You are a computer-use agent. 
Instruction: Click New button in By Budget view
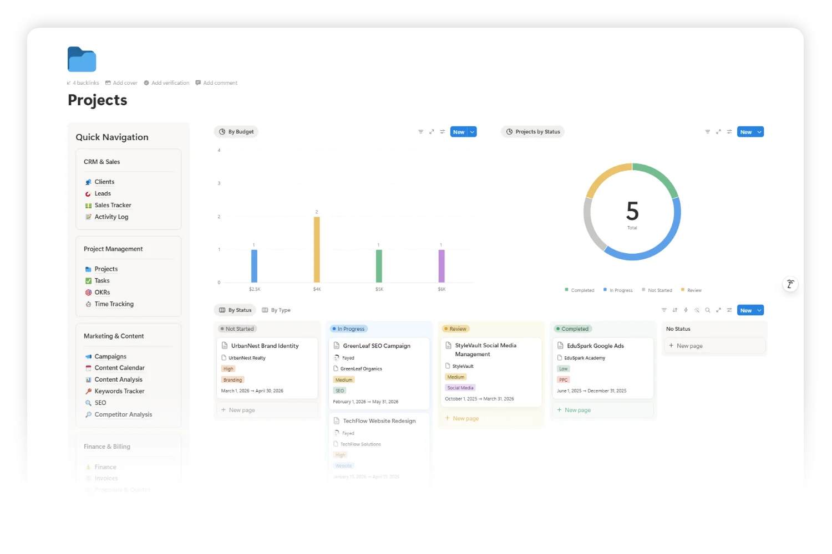[x=459, y=132]
